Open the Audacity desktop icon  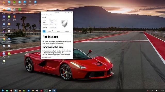(4, 31)
